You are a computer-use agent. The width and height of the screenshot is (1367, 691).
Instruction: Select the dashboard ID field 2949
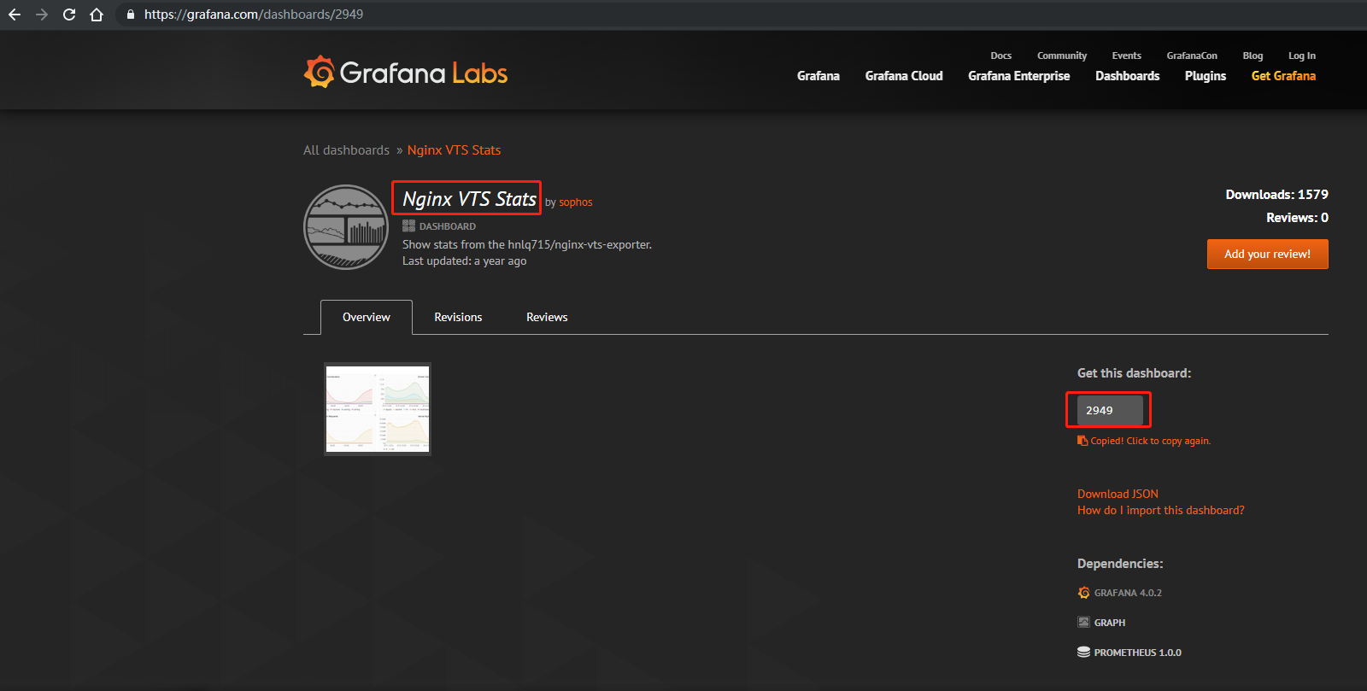pos(1110,410)
